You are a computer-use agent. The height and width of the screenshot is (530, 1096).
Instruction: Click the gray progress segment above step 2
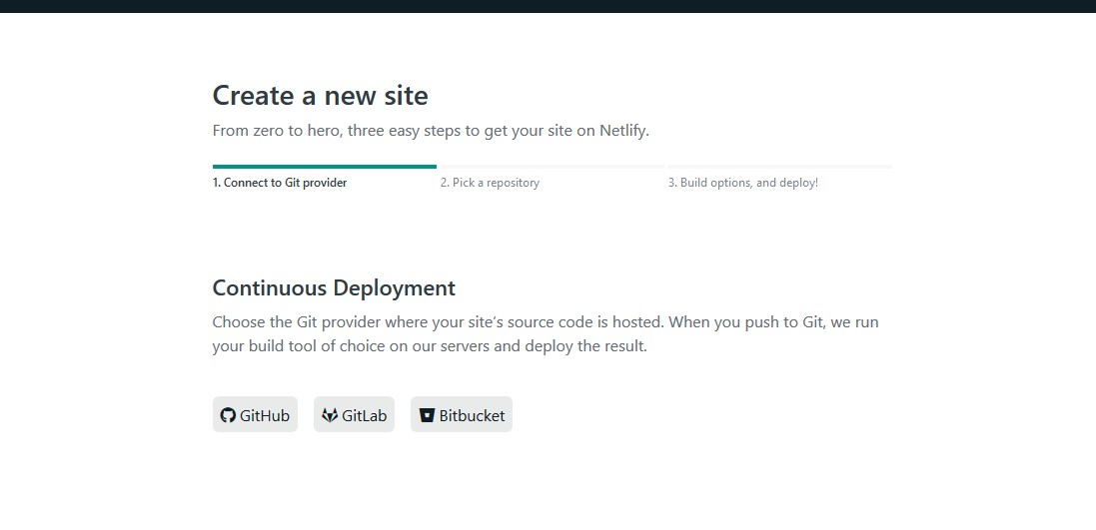coord(550,167)
